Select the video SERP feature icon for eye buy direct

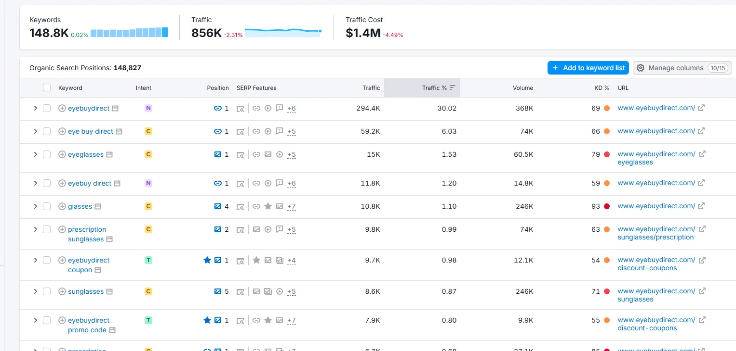click(x=268, y=131)
